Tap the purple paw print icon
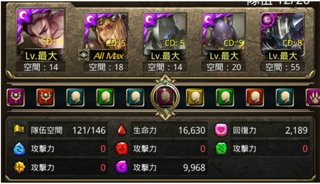The width and height of the screenshot is (320, 184). [313, 98]
